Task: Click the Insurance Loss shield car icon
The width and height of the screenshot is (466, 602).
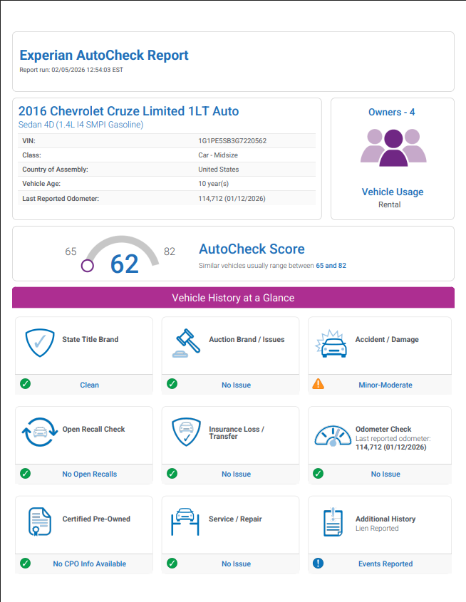Action: coord(186,434)
